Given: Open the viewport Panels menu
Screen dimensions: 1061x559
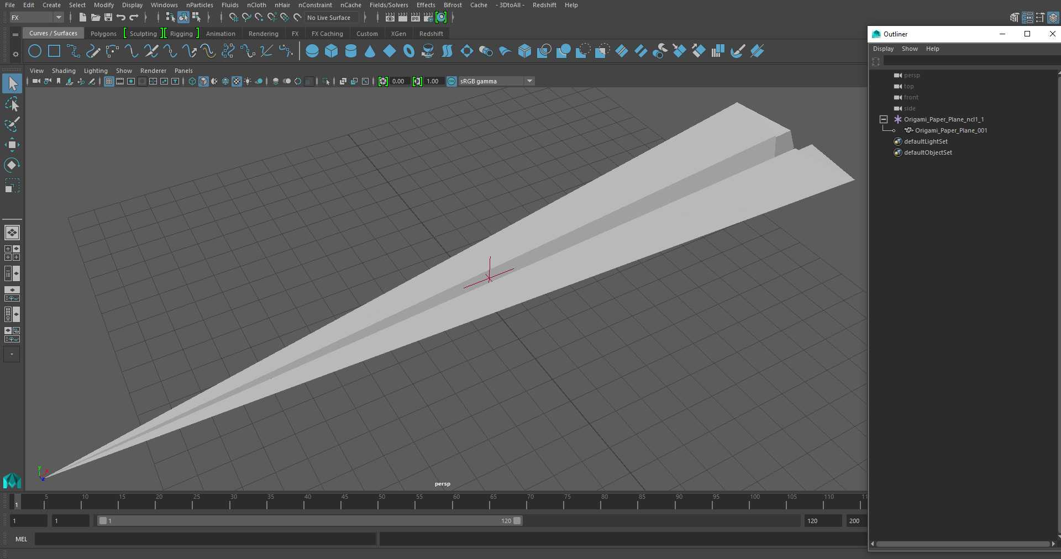Looking at the screenshot, I should pos(183,71).
